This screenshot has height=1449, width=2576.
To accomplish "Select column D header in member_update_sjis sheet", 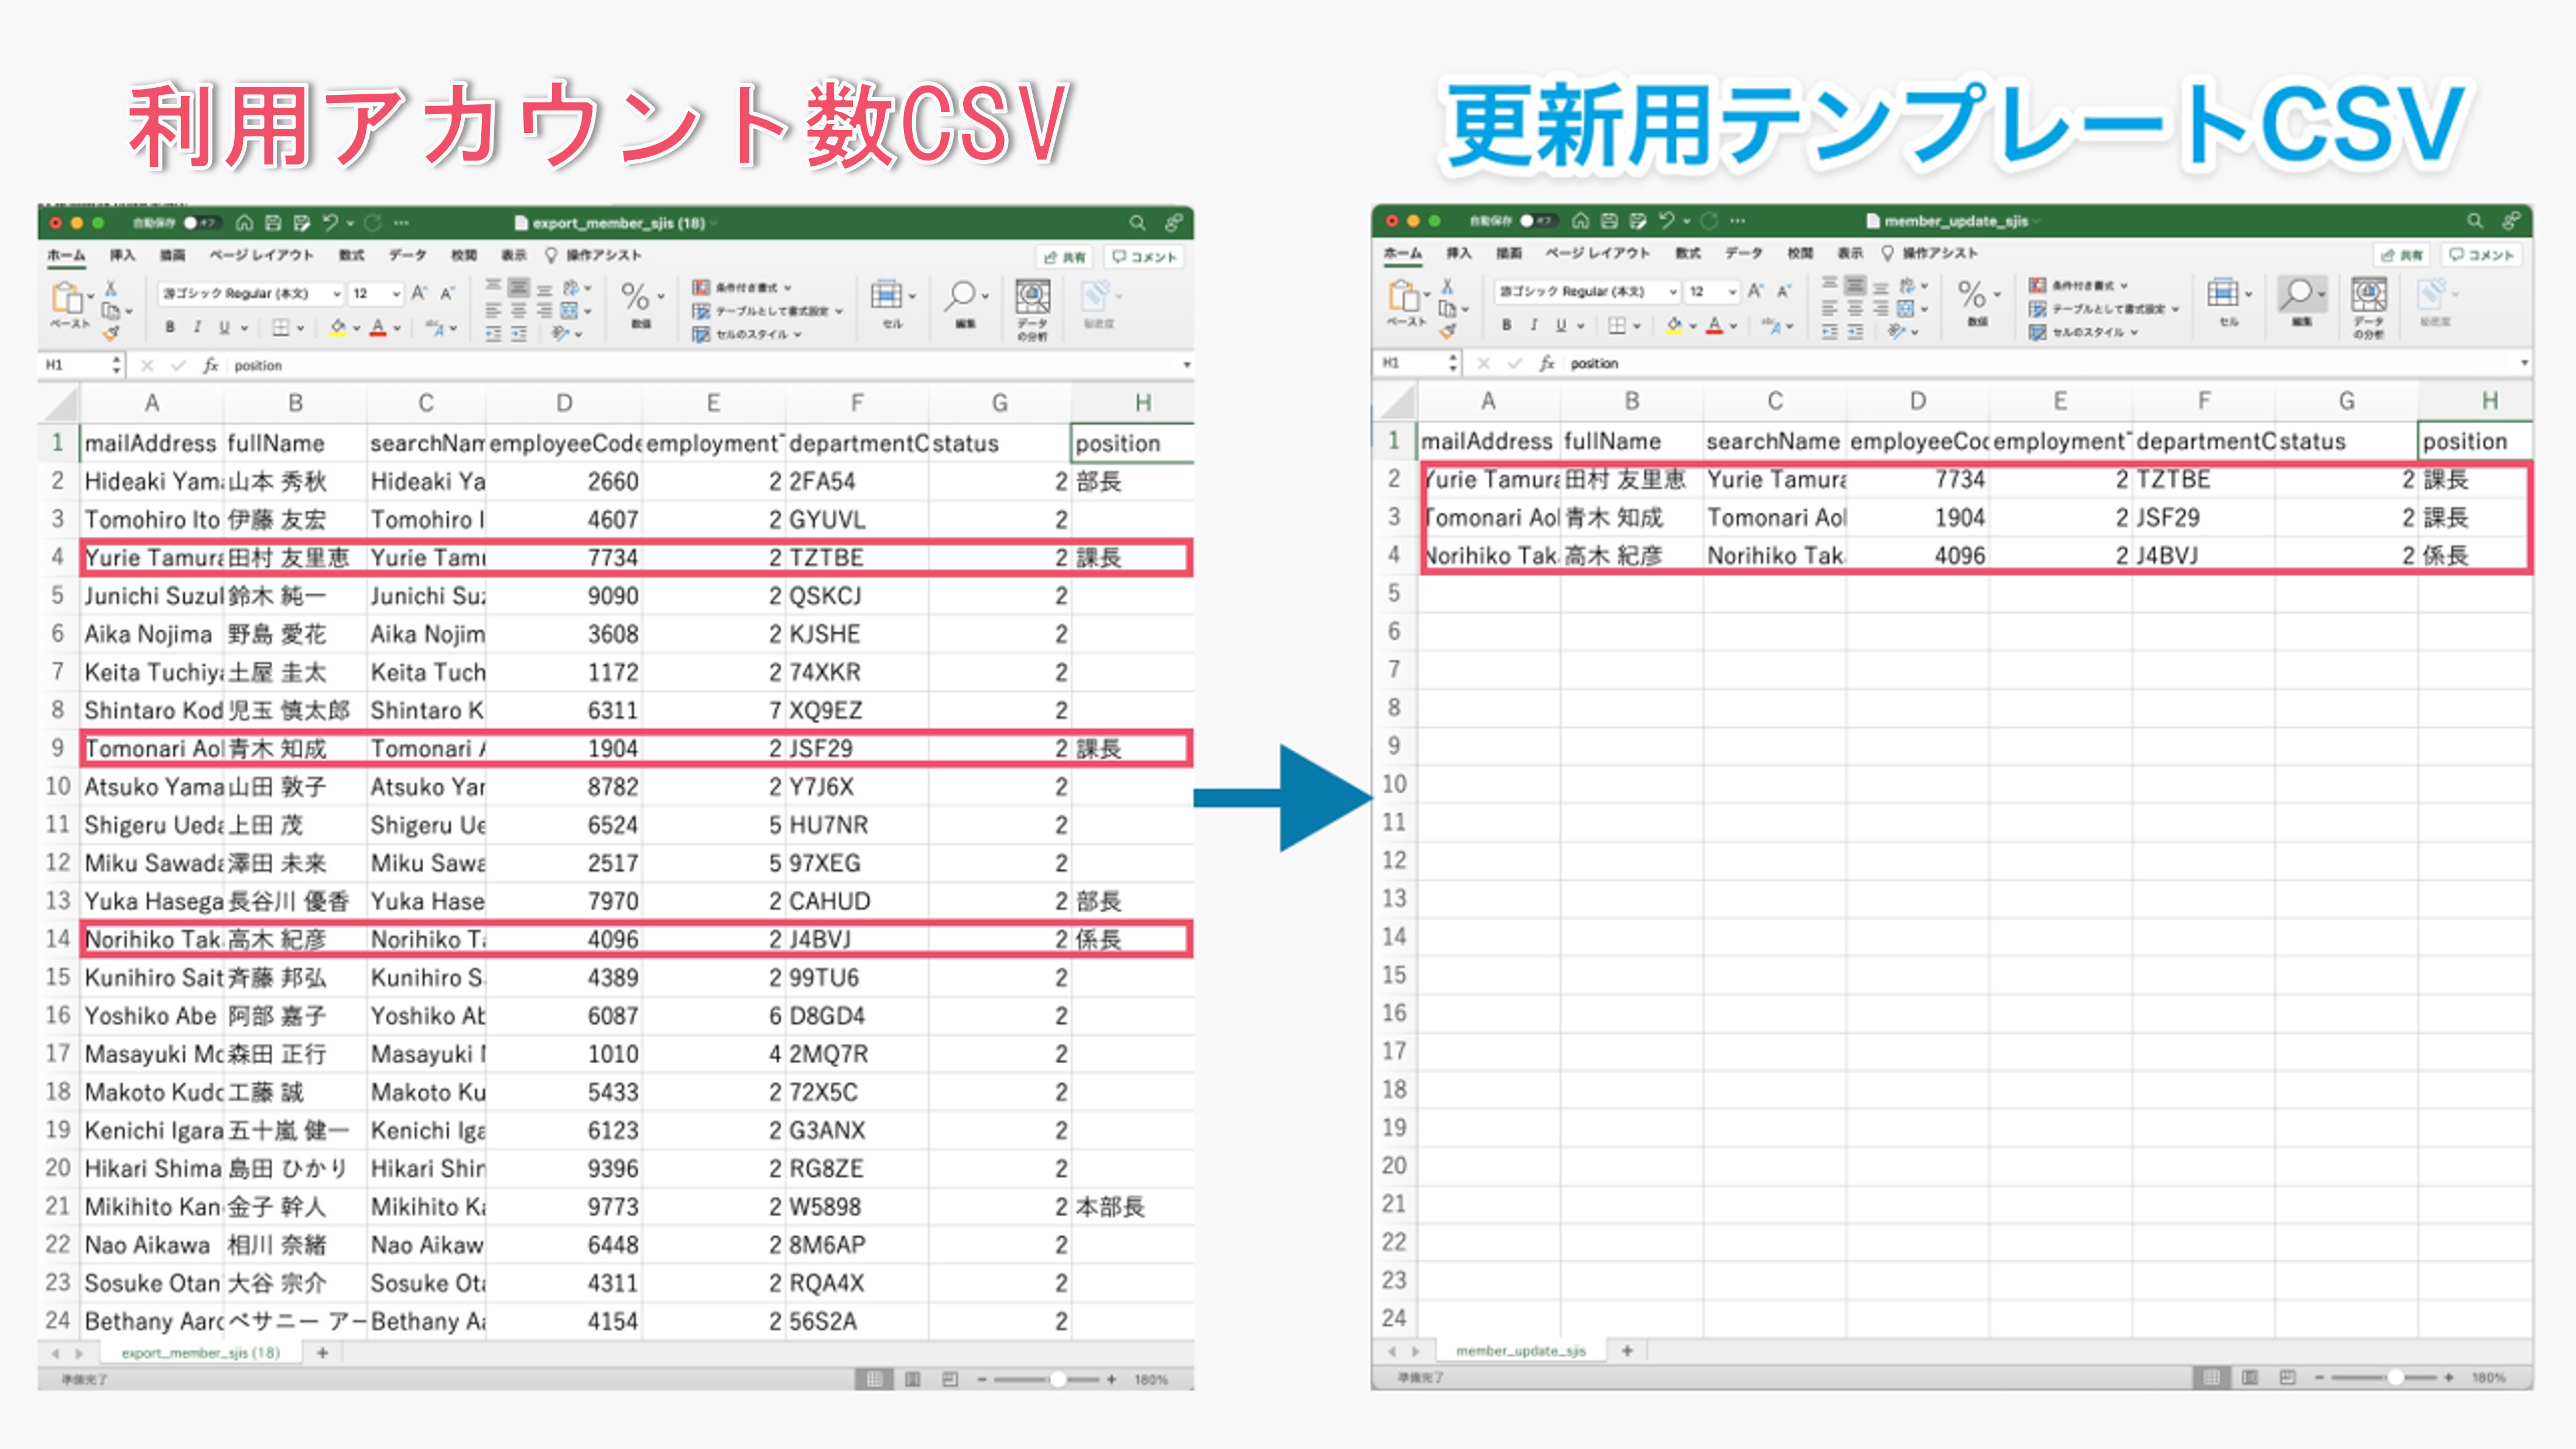I will 1917,401.
